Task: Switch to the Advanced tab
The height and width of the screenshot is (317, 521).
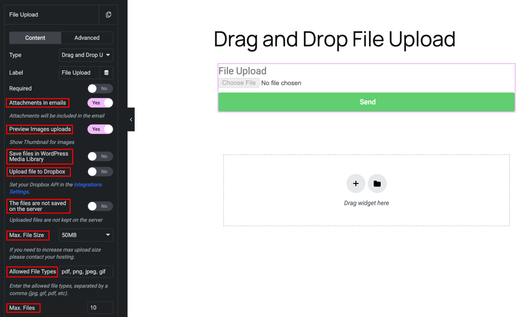Action: click(x=87, y=38)
